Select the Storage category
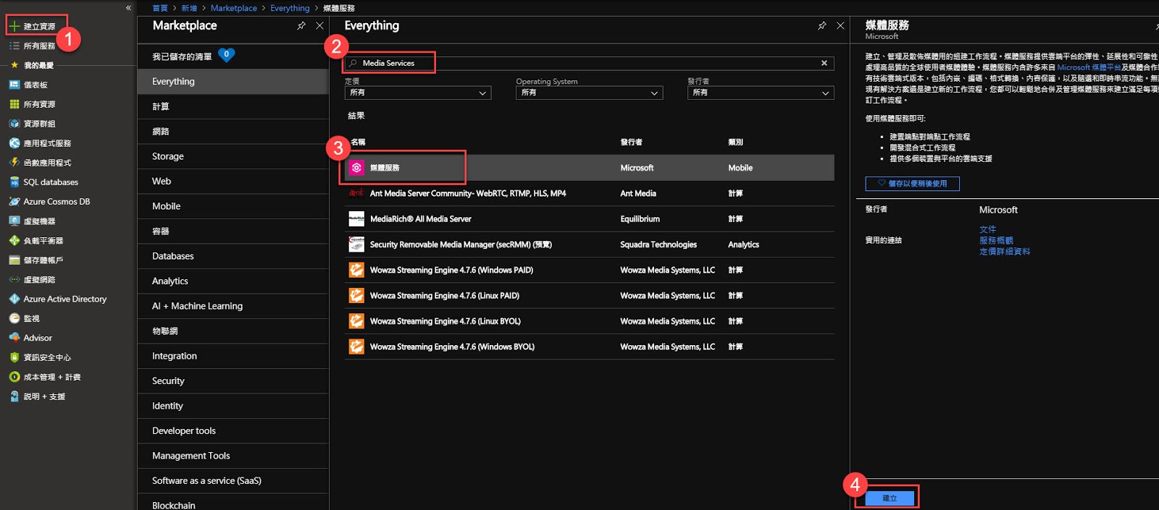The height and width of the screenshot is (510, 1159). (x=233, y=156)
